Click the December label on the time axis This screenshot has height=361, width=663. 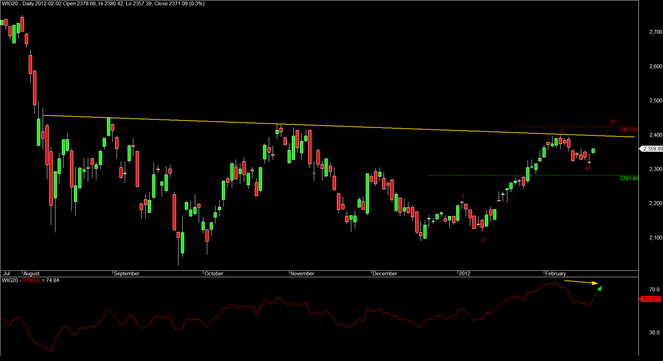click(x=385, y=274)
